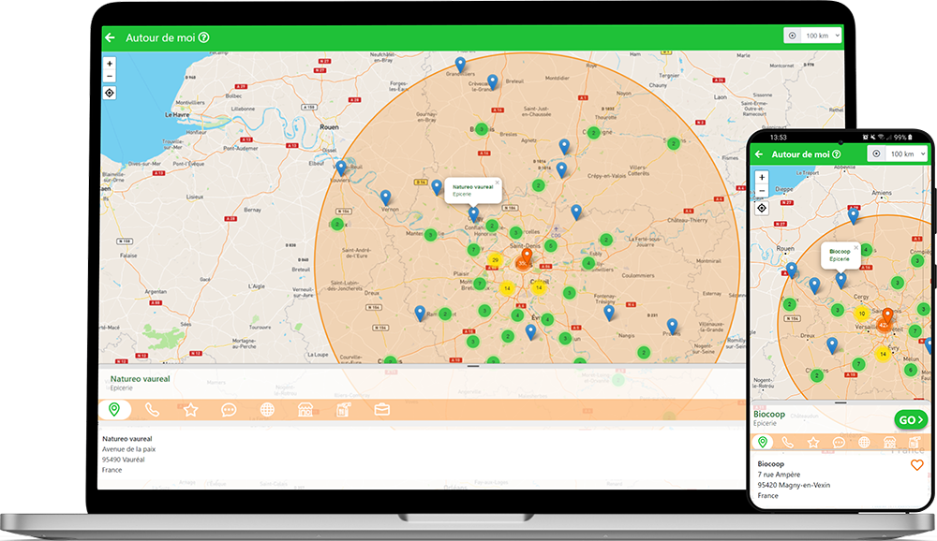Select the blue pin at Grandvilliers
This screenshot has height=541, width=937.
460,65
